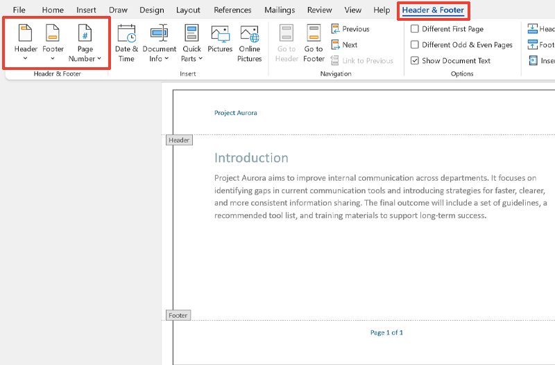Open the Footer gallery icon
Viewport: 555px width, 365px height.
click(x=53, y=33)
